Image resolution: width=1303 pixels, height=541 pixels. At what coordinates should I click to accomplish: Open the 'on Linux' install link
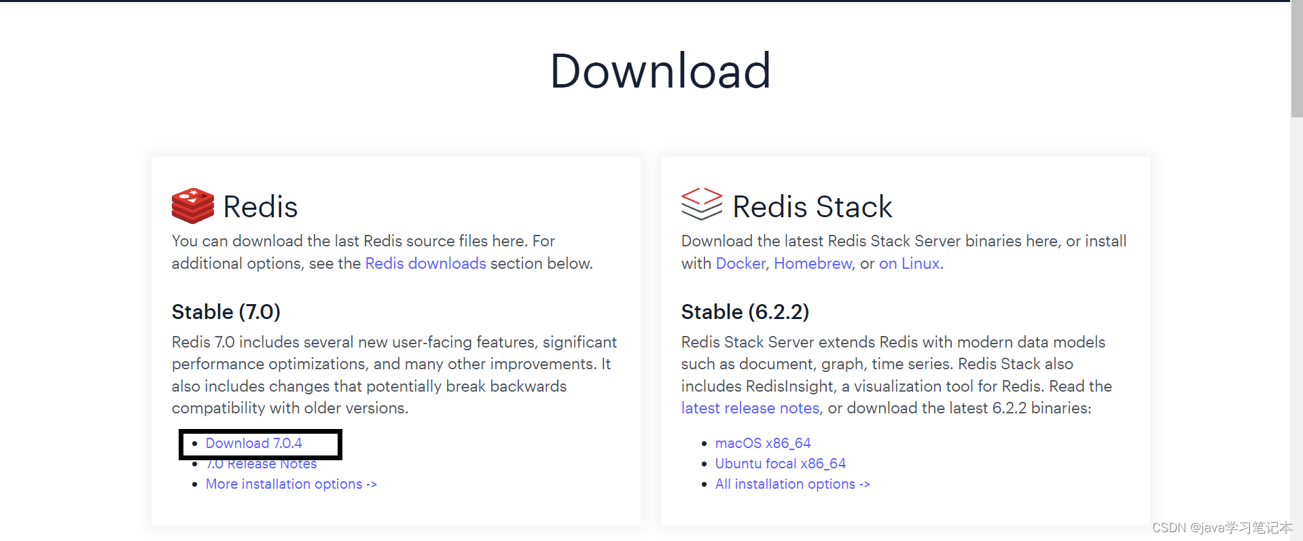[x=909, y=263]
